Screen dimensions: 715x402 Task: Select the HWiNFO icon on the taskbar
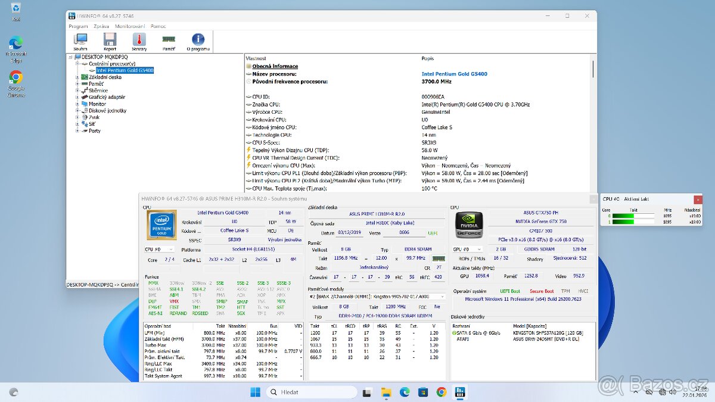459,392
